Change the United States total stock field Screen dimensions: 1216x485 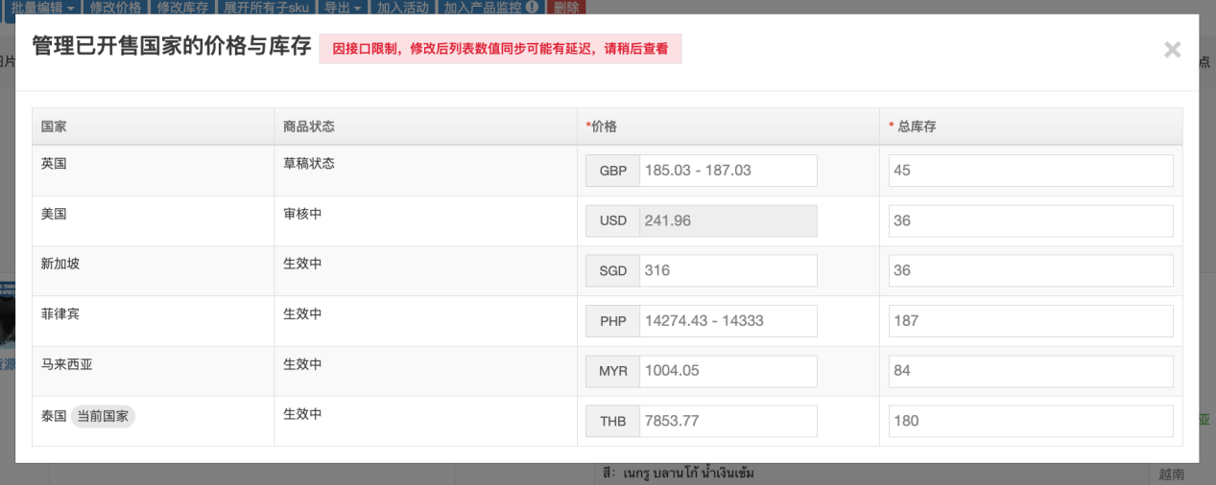1030,220
